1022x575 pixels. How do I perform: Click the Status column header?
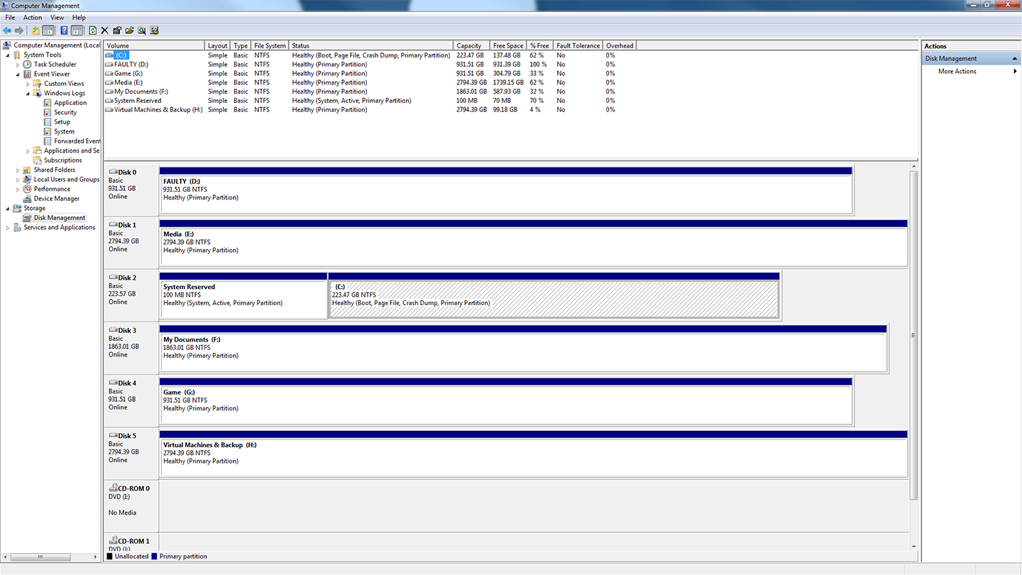(371, 45)
